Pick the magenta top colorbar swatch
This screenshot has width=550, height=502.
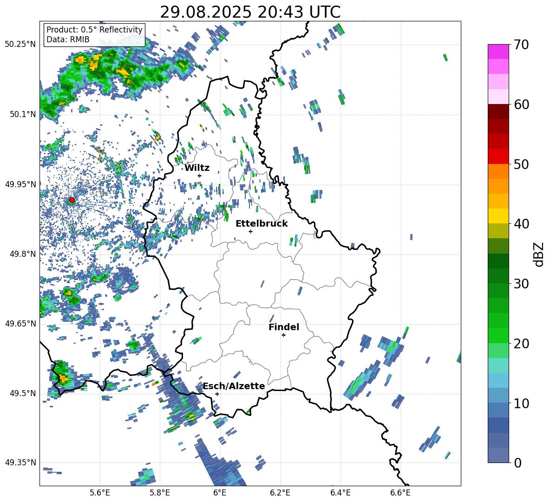pos(498,52)
